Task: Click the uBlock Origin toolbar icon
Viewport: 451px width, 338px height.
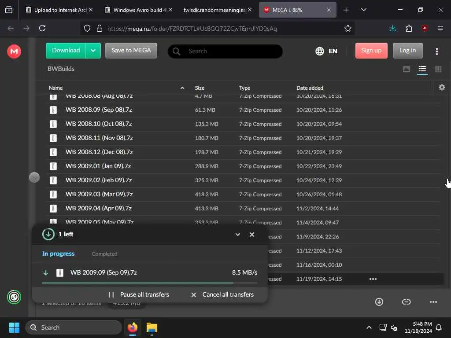Action: pos(425,28)
